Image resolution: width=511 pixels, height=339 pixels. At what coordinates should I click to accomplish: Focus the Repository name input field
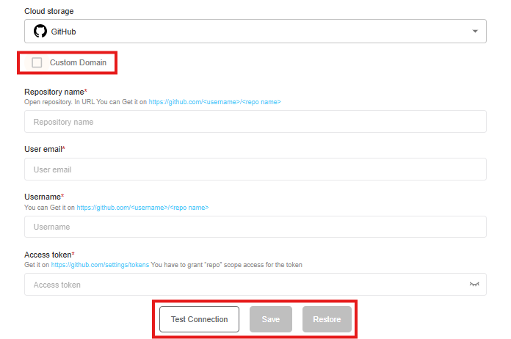tap(255, 122)
